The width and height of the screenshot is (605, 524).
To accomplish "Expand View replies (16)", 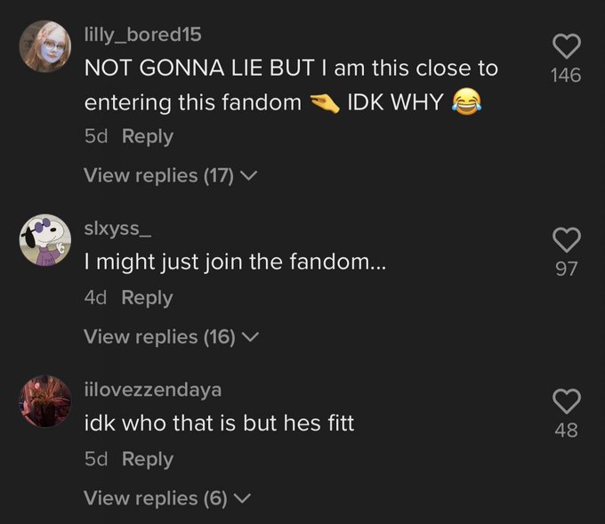I will pyautogui.click(x=172, y=337).
